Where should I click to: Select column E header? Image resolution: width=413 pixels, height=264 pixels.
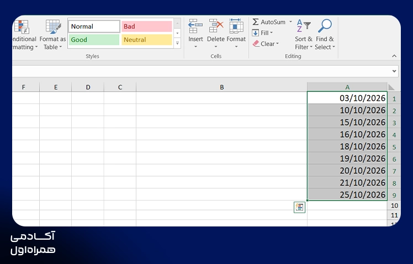click(56, 87)
